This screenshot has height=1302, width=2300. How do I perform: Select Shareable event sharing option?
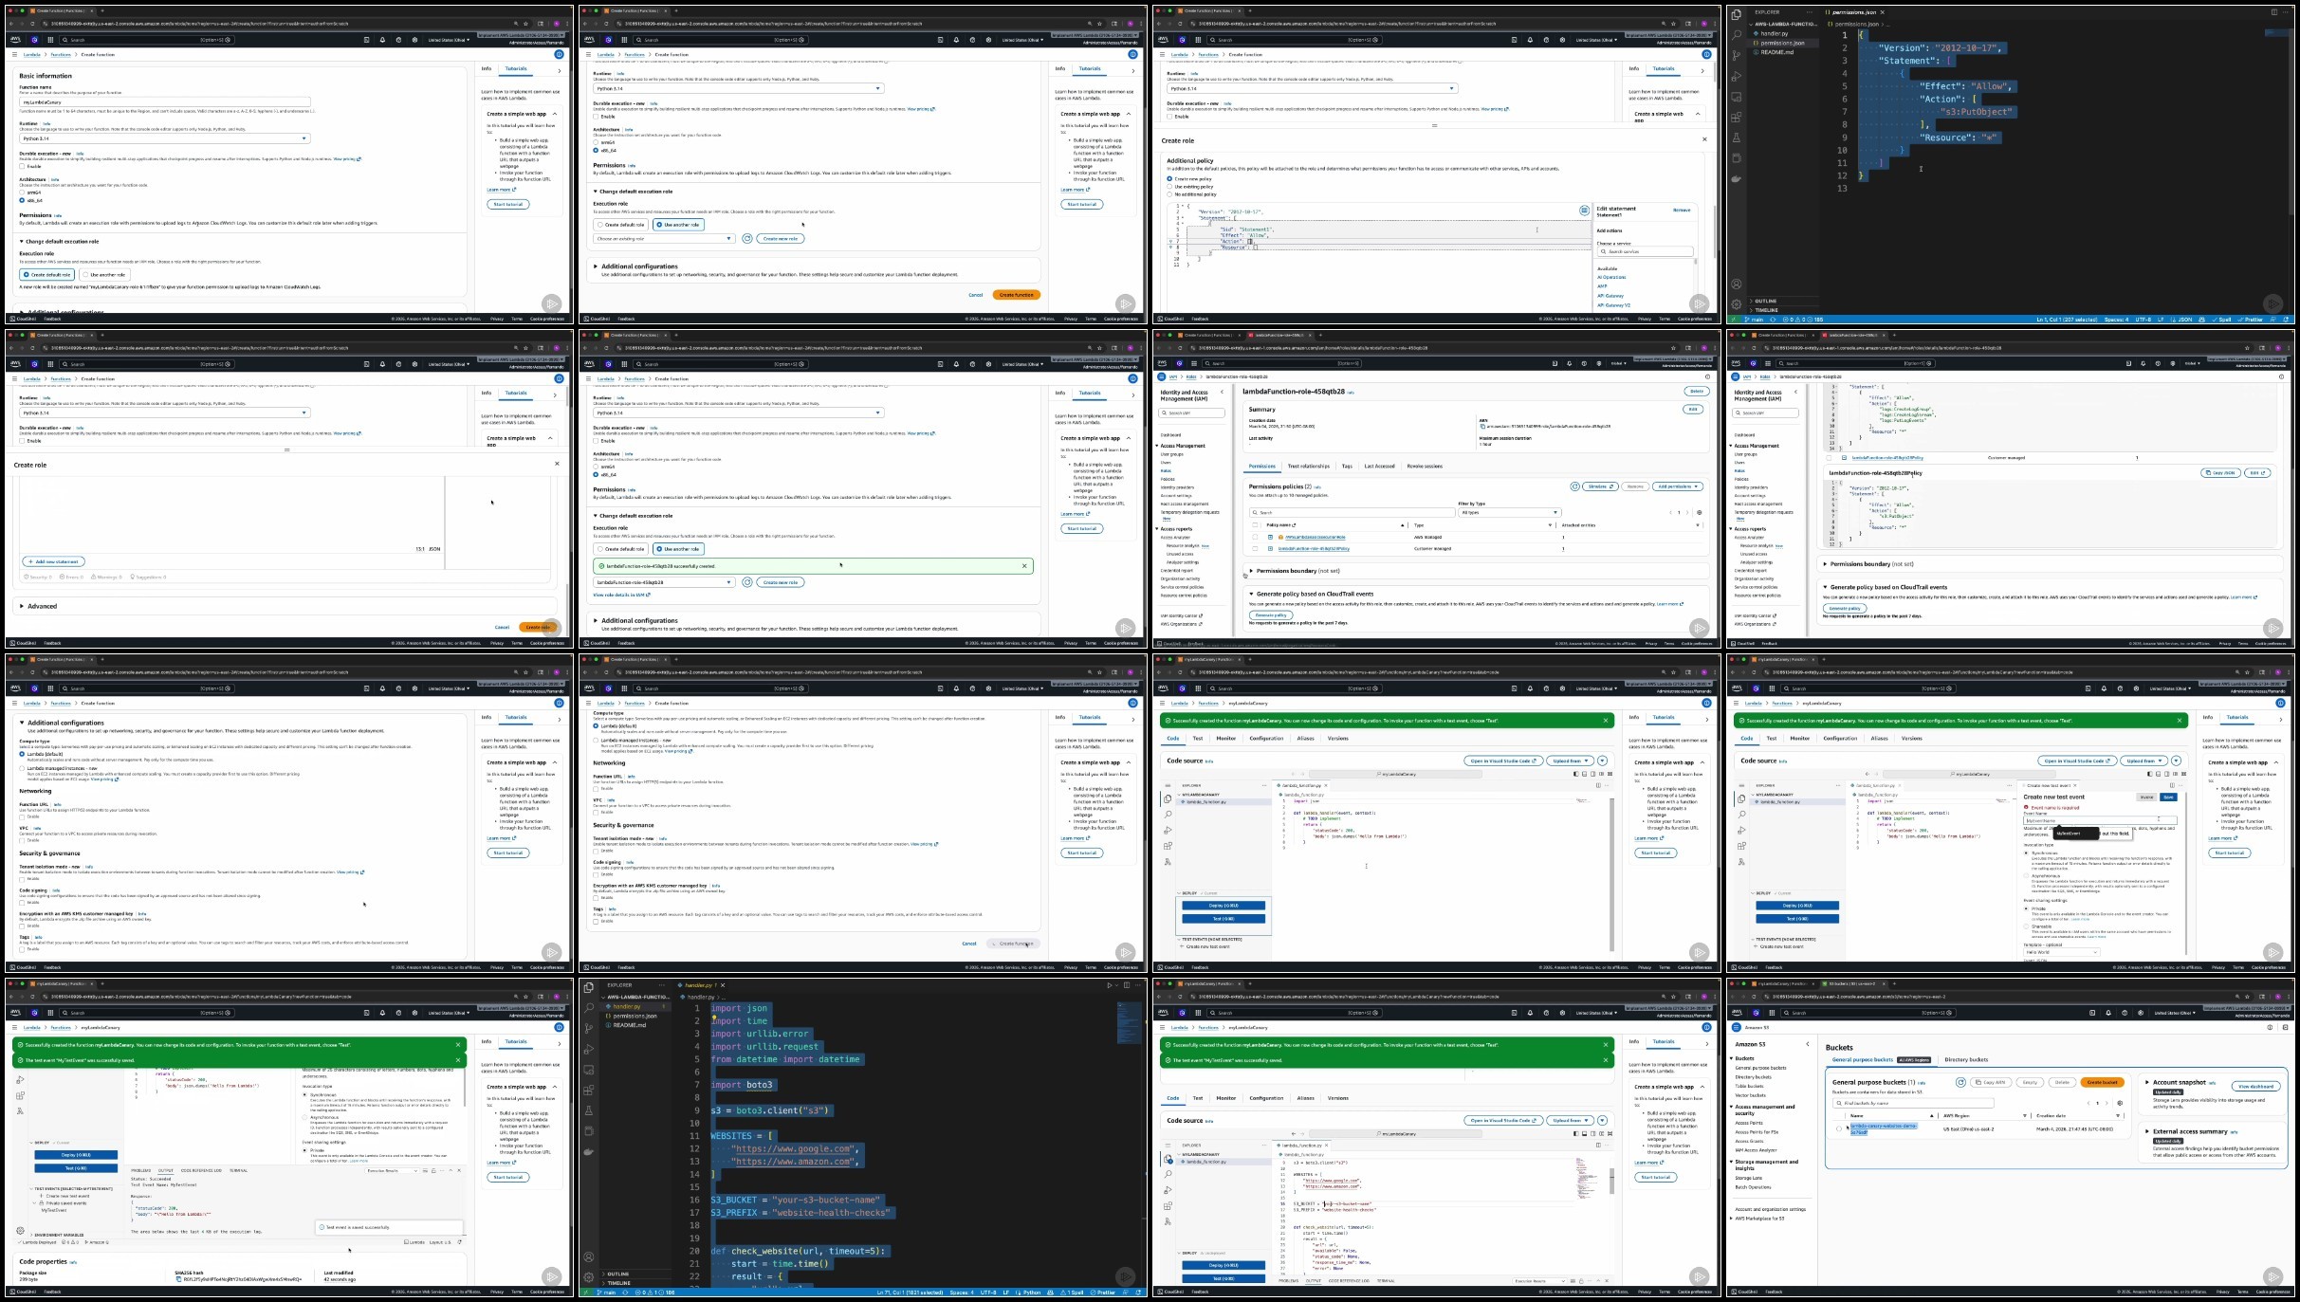(2027, 926)
